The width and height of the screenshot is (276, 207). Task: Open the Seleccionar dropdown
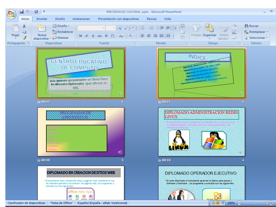(256, 38)
